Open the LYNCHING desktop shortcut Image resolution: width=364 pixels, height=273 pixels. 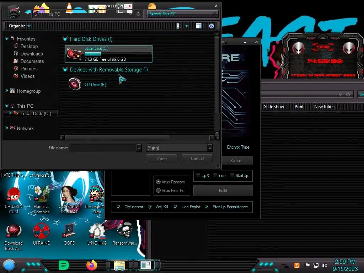point(97,235)
